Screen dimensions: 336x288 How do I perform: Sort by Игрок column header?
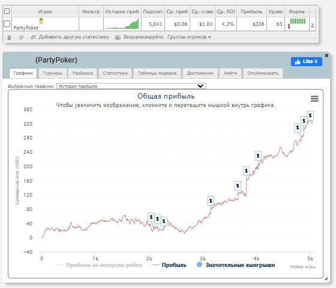point(45,11)
